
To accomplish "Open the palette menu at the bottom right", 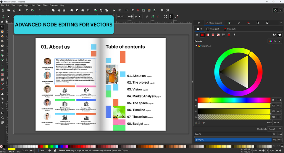I will coord(282,146).
